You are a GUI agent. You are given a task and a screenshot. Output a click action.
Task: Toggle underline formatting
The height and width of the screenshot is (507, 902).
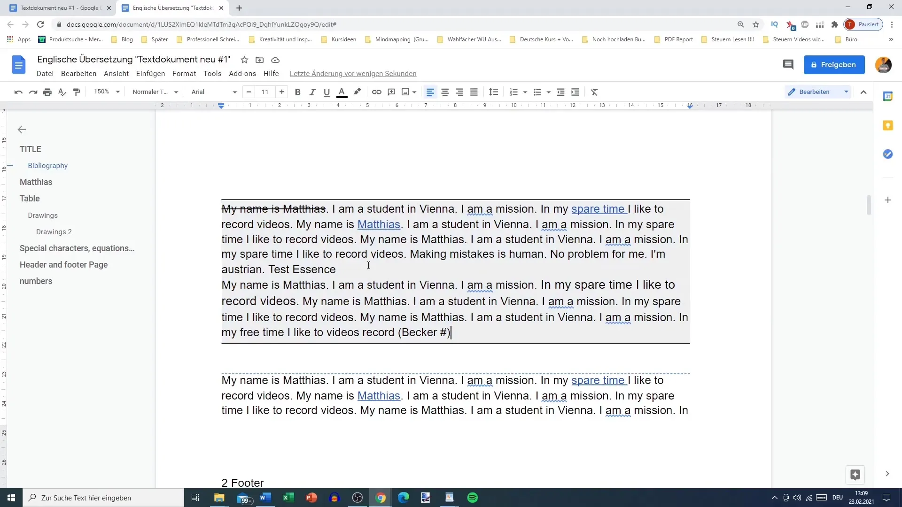point(327,92)
